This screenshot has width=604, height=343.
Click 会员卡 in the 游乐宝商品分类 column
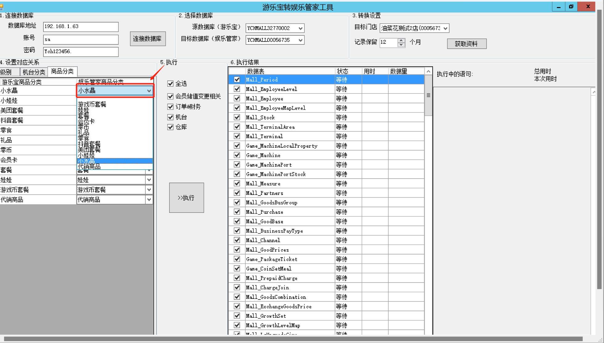38,160
